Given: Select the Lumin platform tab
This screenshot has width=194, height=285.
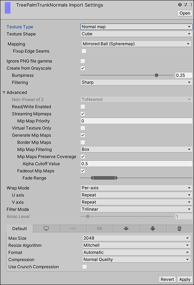Looking at the screenshot, I should point(126,228).
